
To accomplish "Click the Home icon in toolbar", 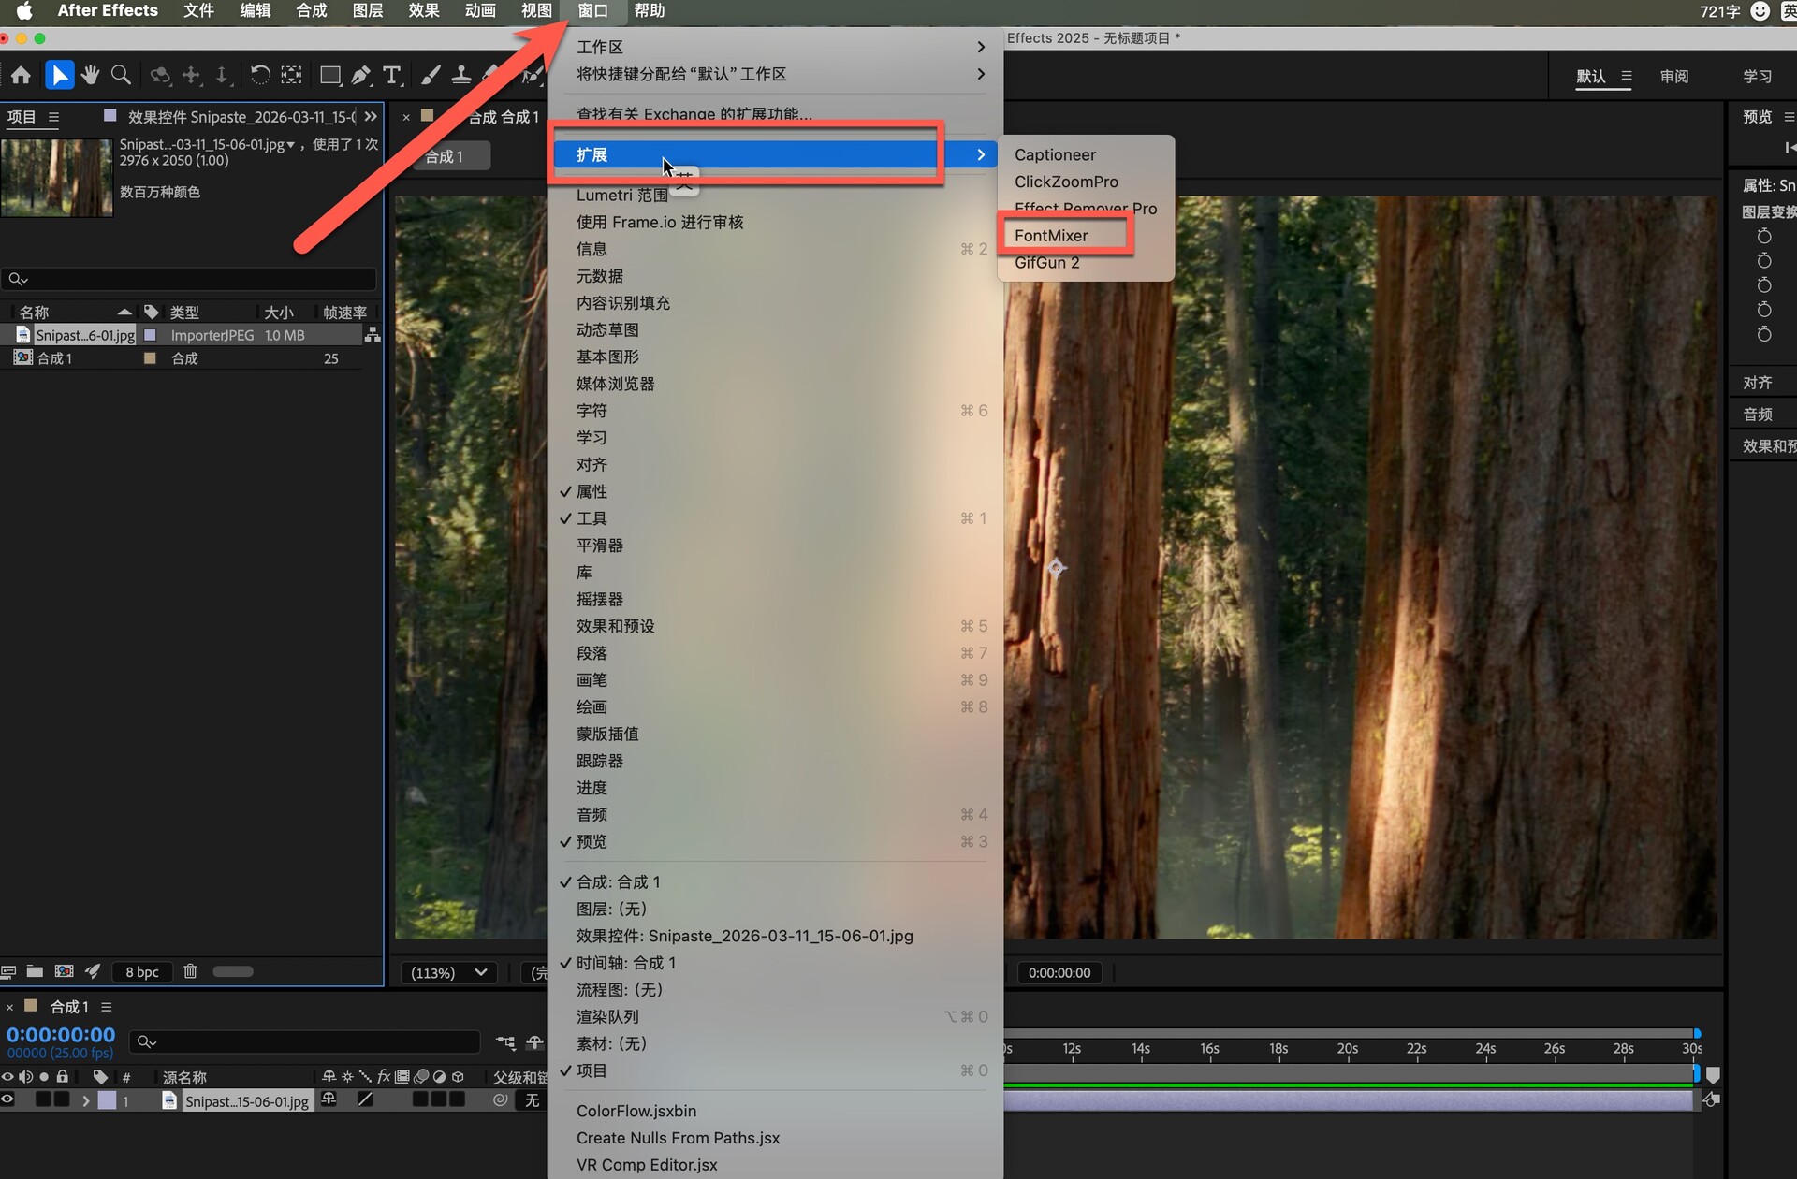I will (21, 75).
